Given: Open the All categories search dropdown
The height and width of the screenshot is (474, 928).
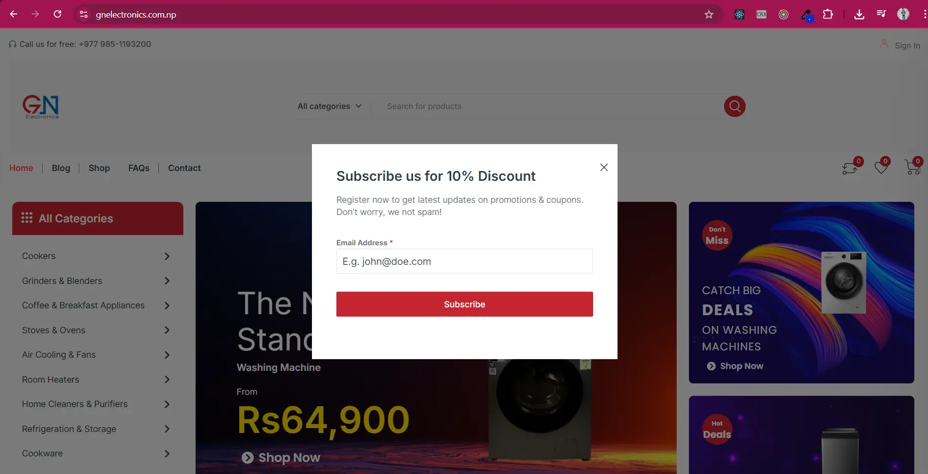Looking at the screenshot, I should (330, 106).
